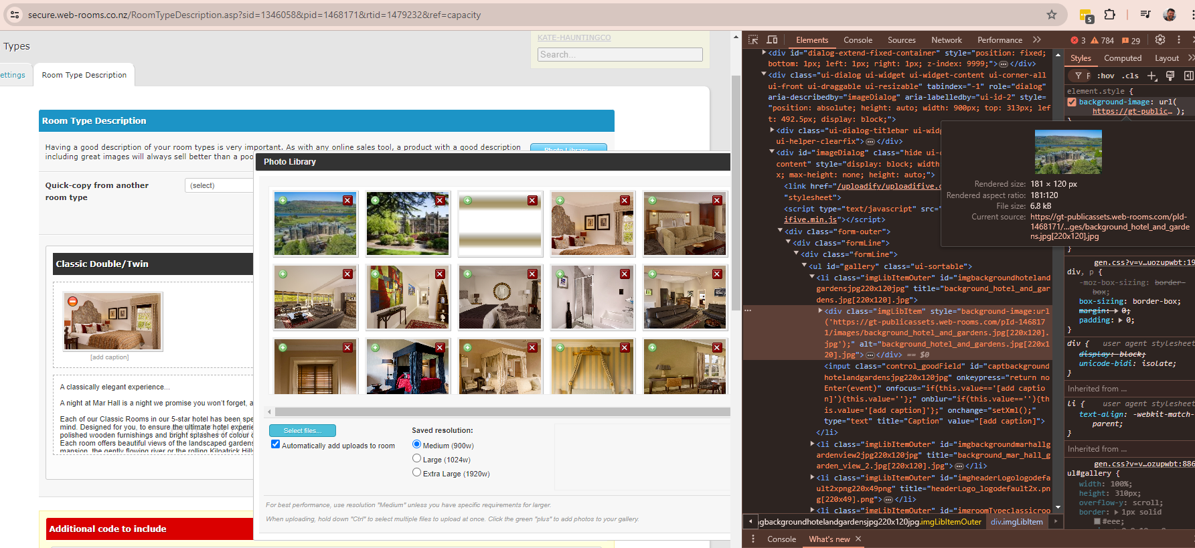1195x548 pixels.
Task: Click the Select files... upload button
Action: [303, 430]
